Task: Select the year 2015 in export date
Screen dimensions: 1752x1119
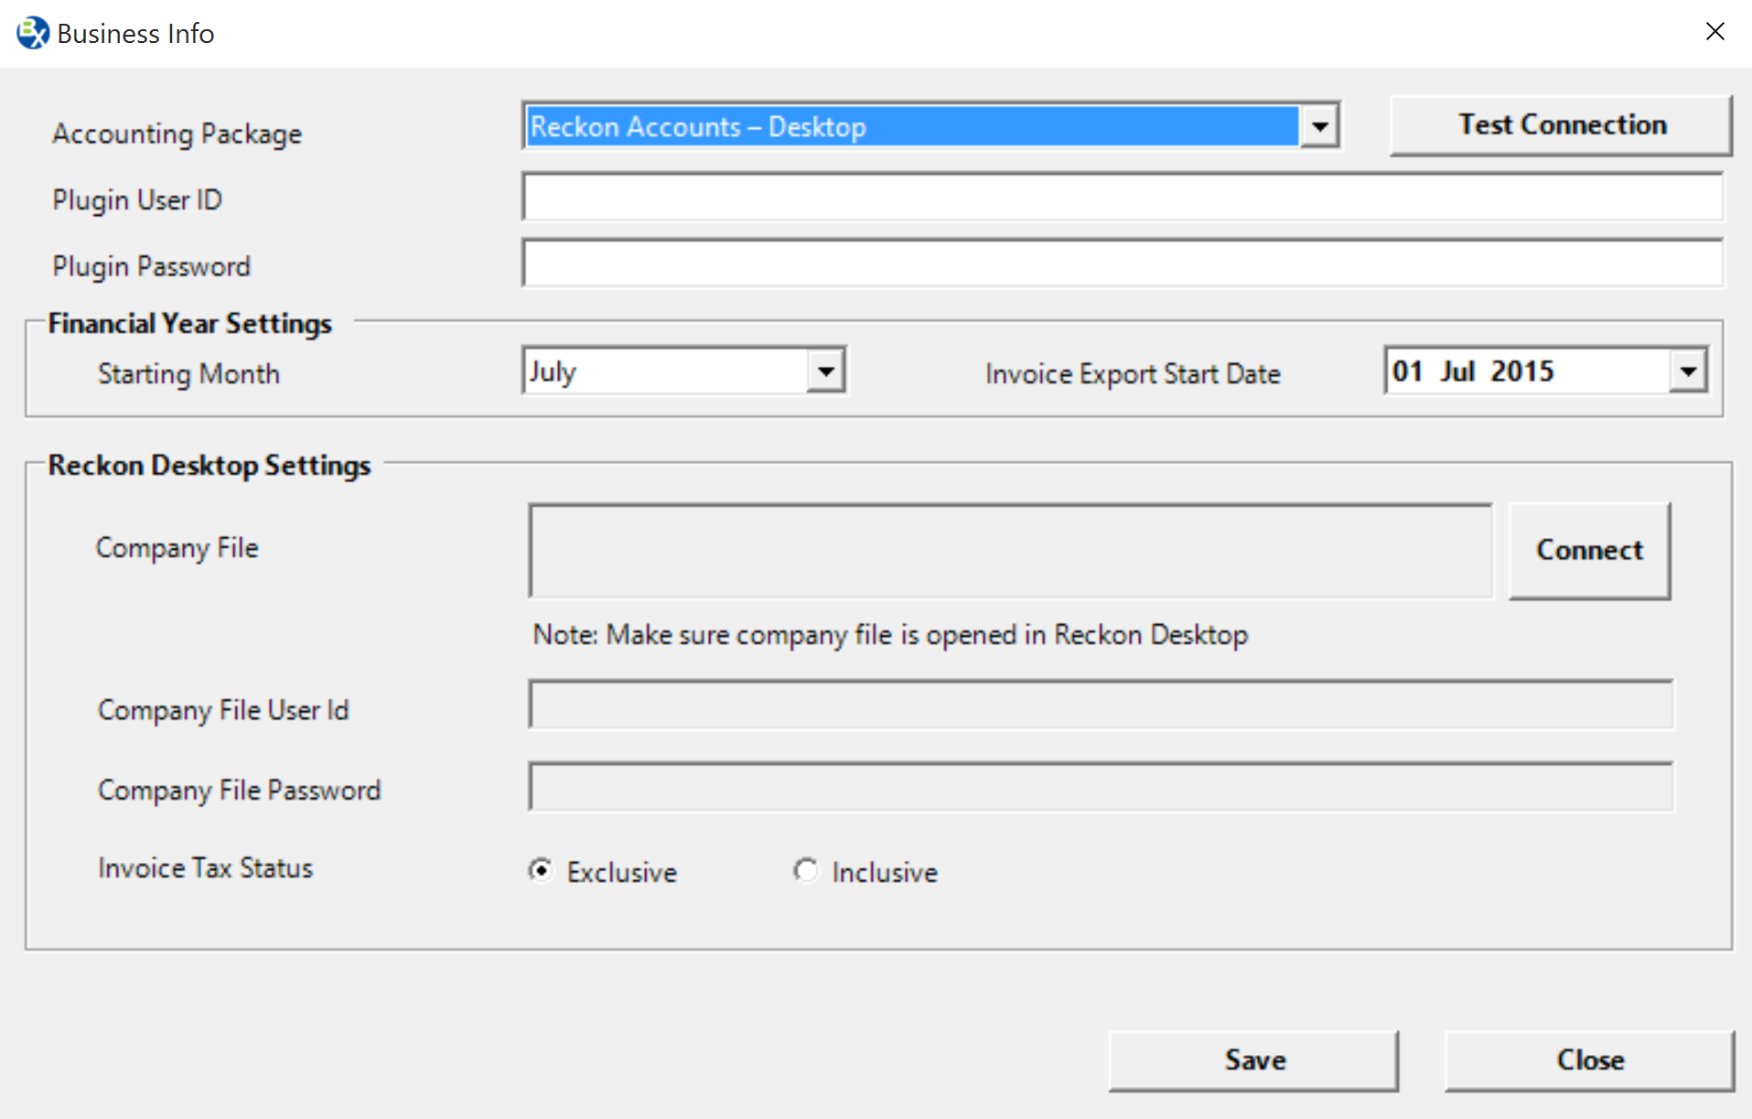Action: [1522, 371]
